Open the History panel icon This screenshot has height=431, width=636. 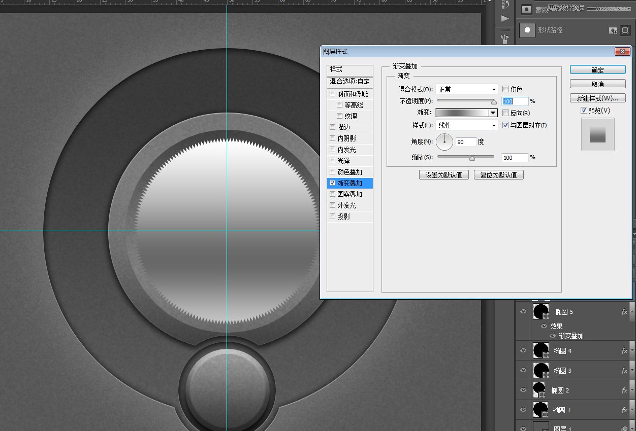505,5
